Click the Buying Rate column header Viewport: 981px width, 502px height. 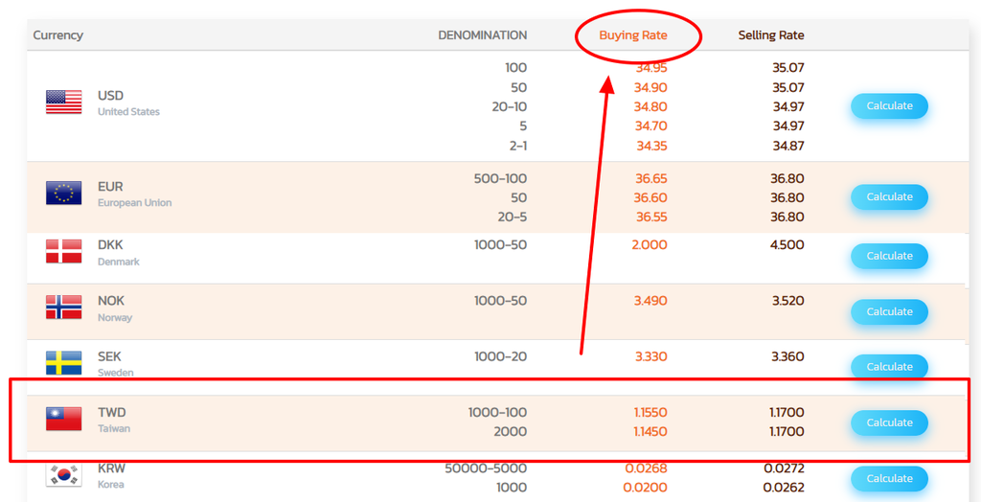tap(633, 35)
